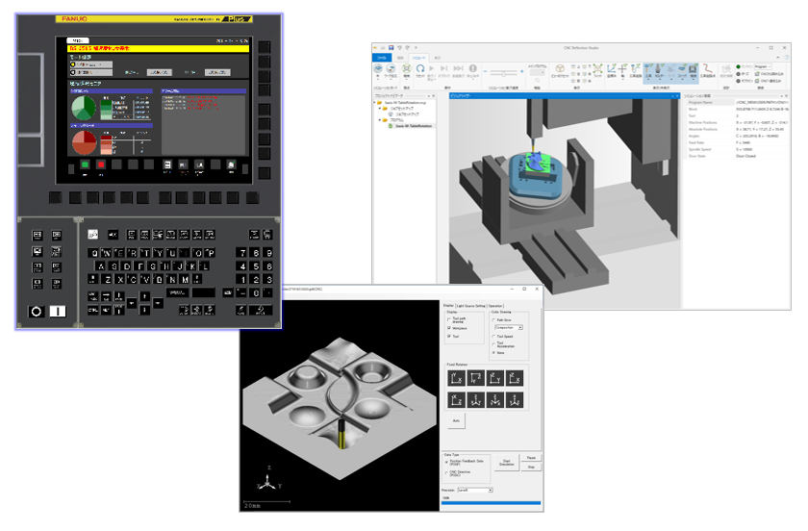Viewport: 808px width, 531px height.
Task: Uncheck the Workpiece display checkbox
Action: tap(449, 329)
